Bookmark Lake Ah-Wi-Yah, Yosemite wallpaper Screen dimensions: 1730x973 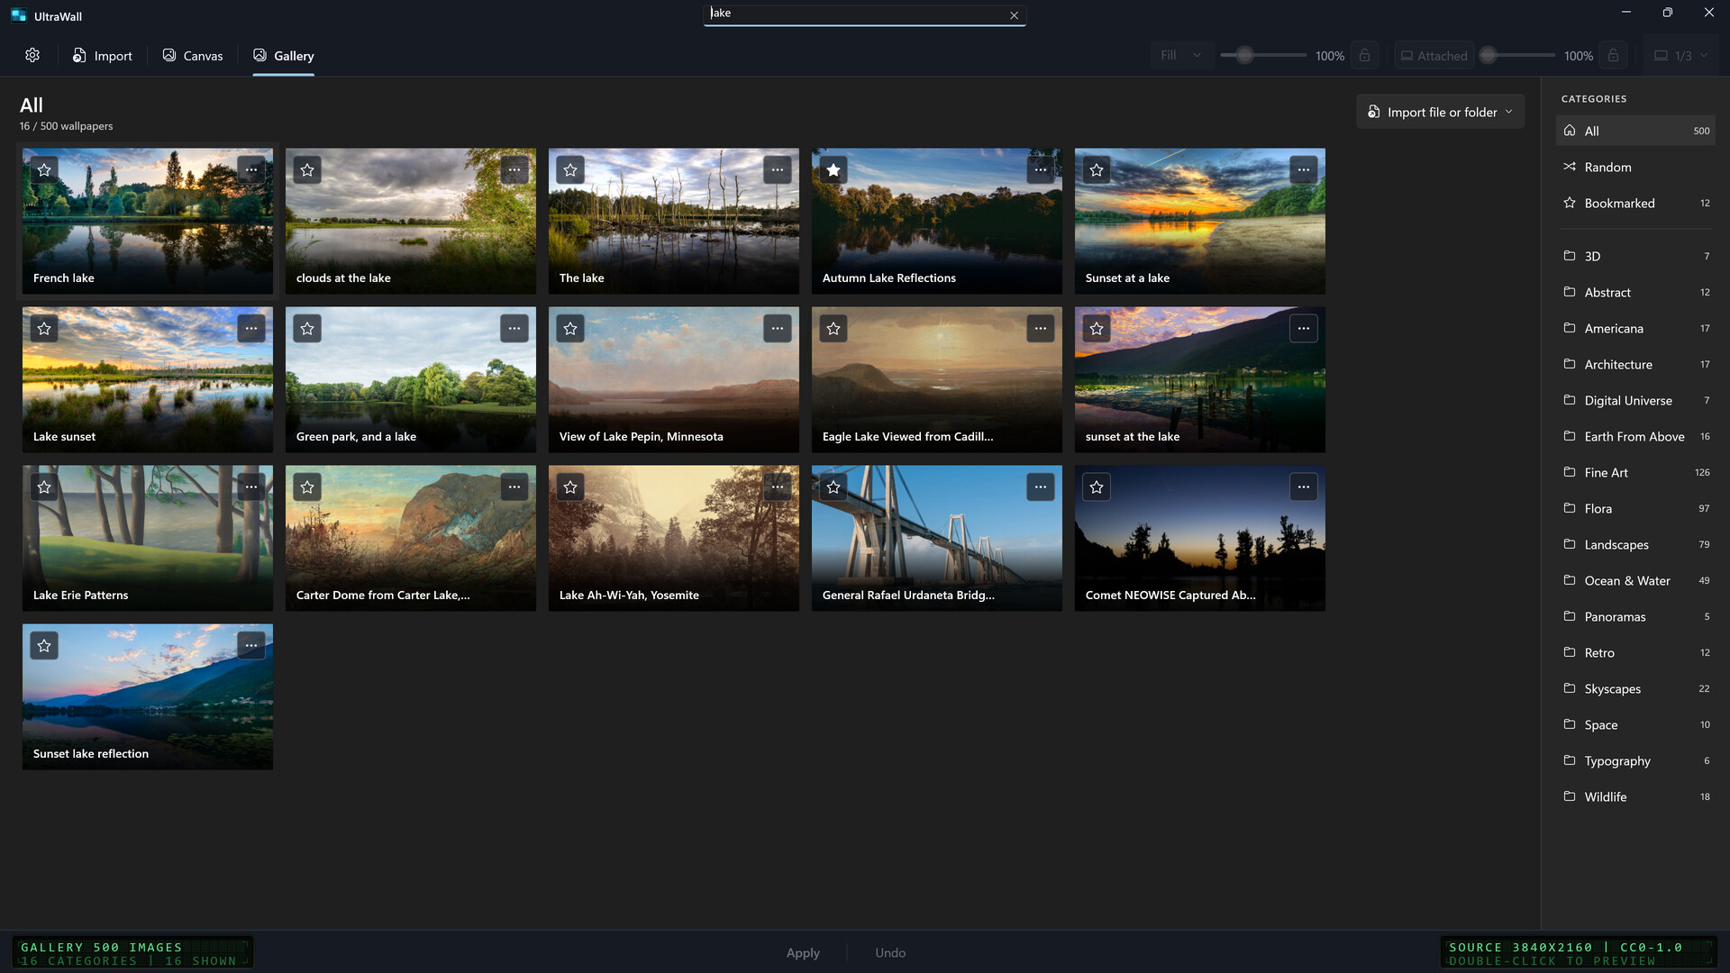pos(570,486)
